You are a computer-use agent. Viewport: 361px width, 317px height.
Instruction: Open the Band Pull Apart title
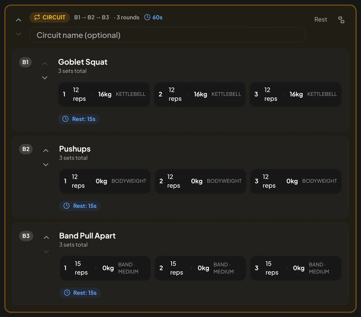[x=87, y=236]
